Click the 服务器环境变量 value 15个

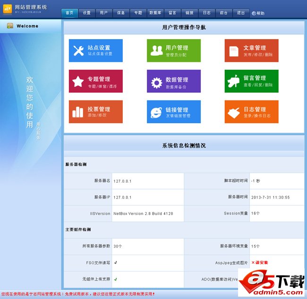pyautogui.click(x=255, y=246)
